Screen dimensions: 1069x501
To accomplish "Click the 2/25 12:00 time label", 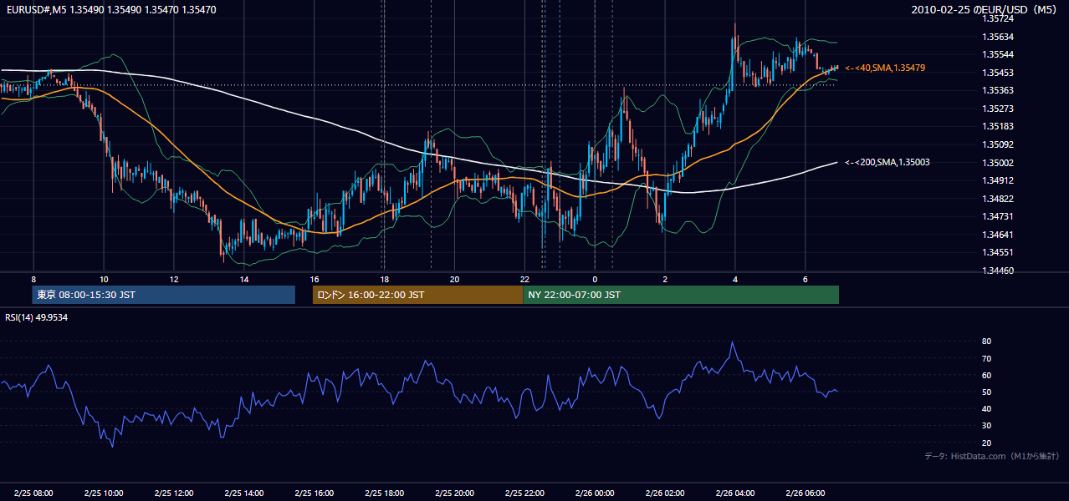I will pyautogui.click(x=174, y=493).
